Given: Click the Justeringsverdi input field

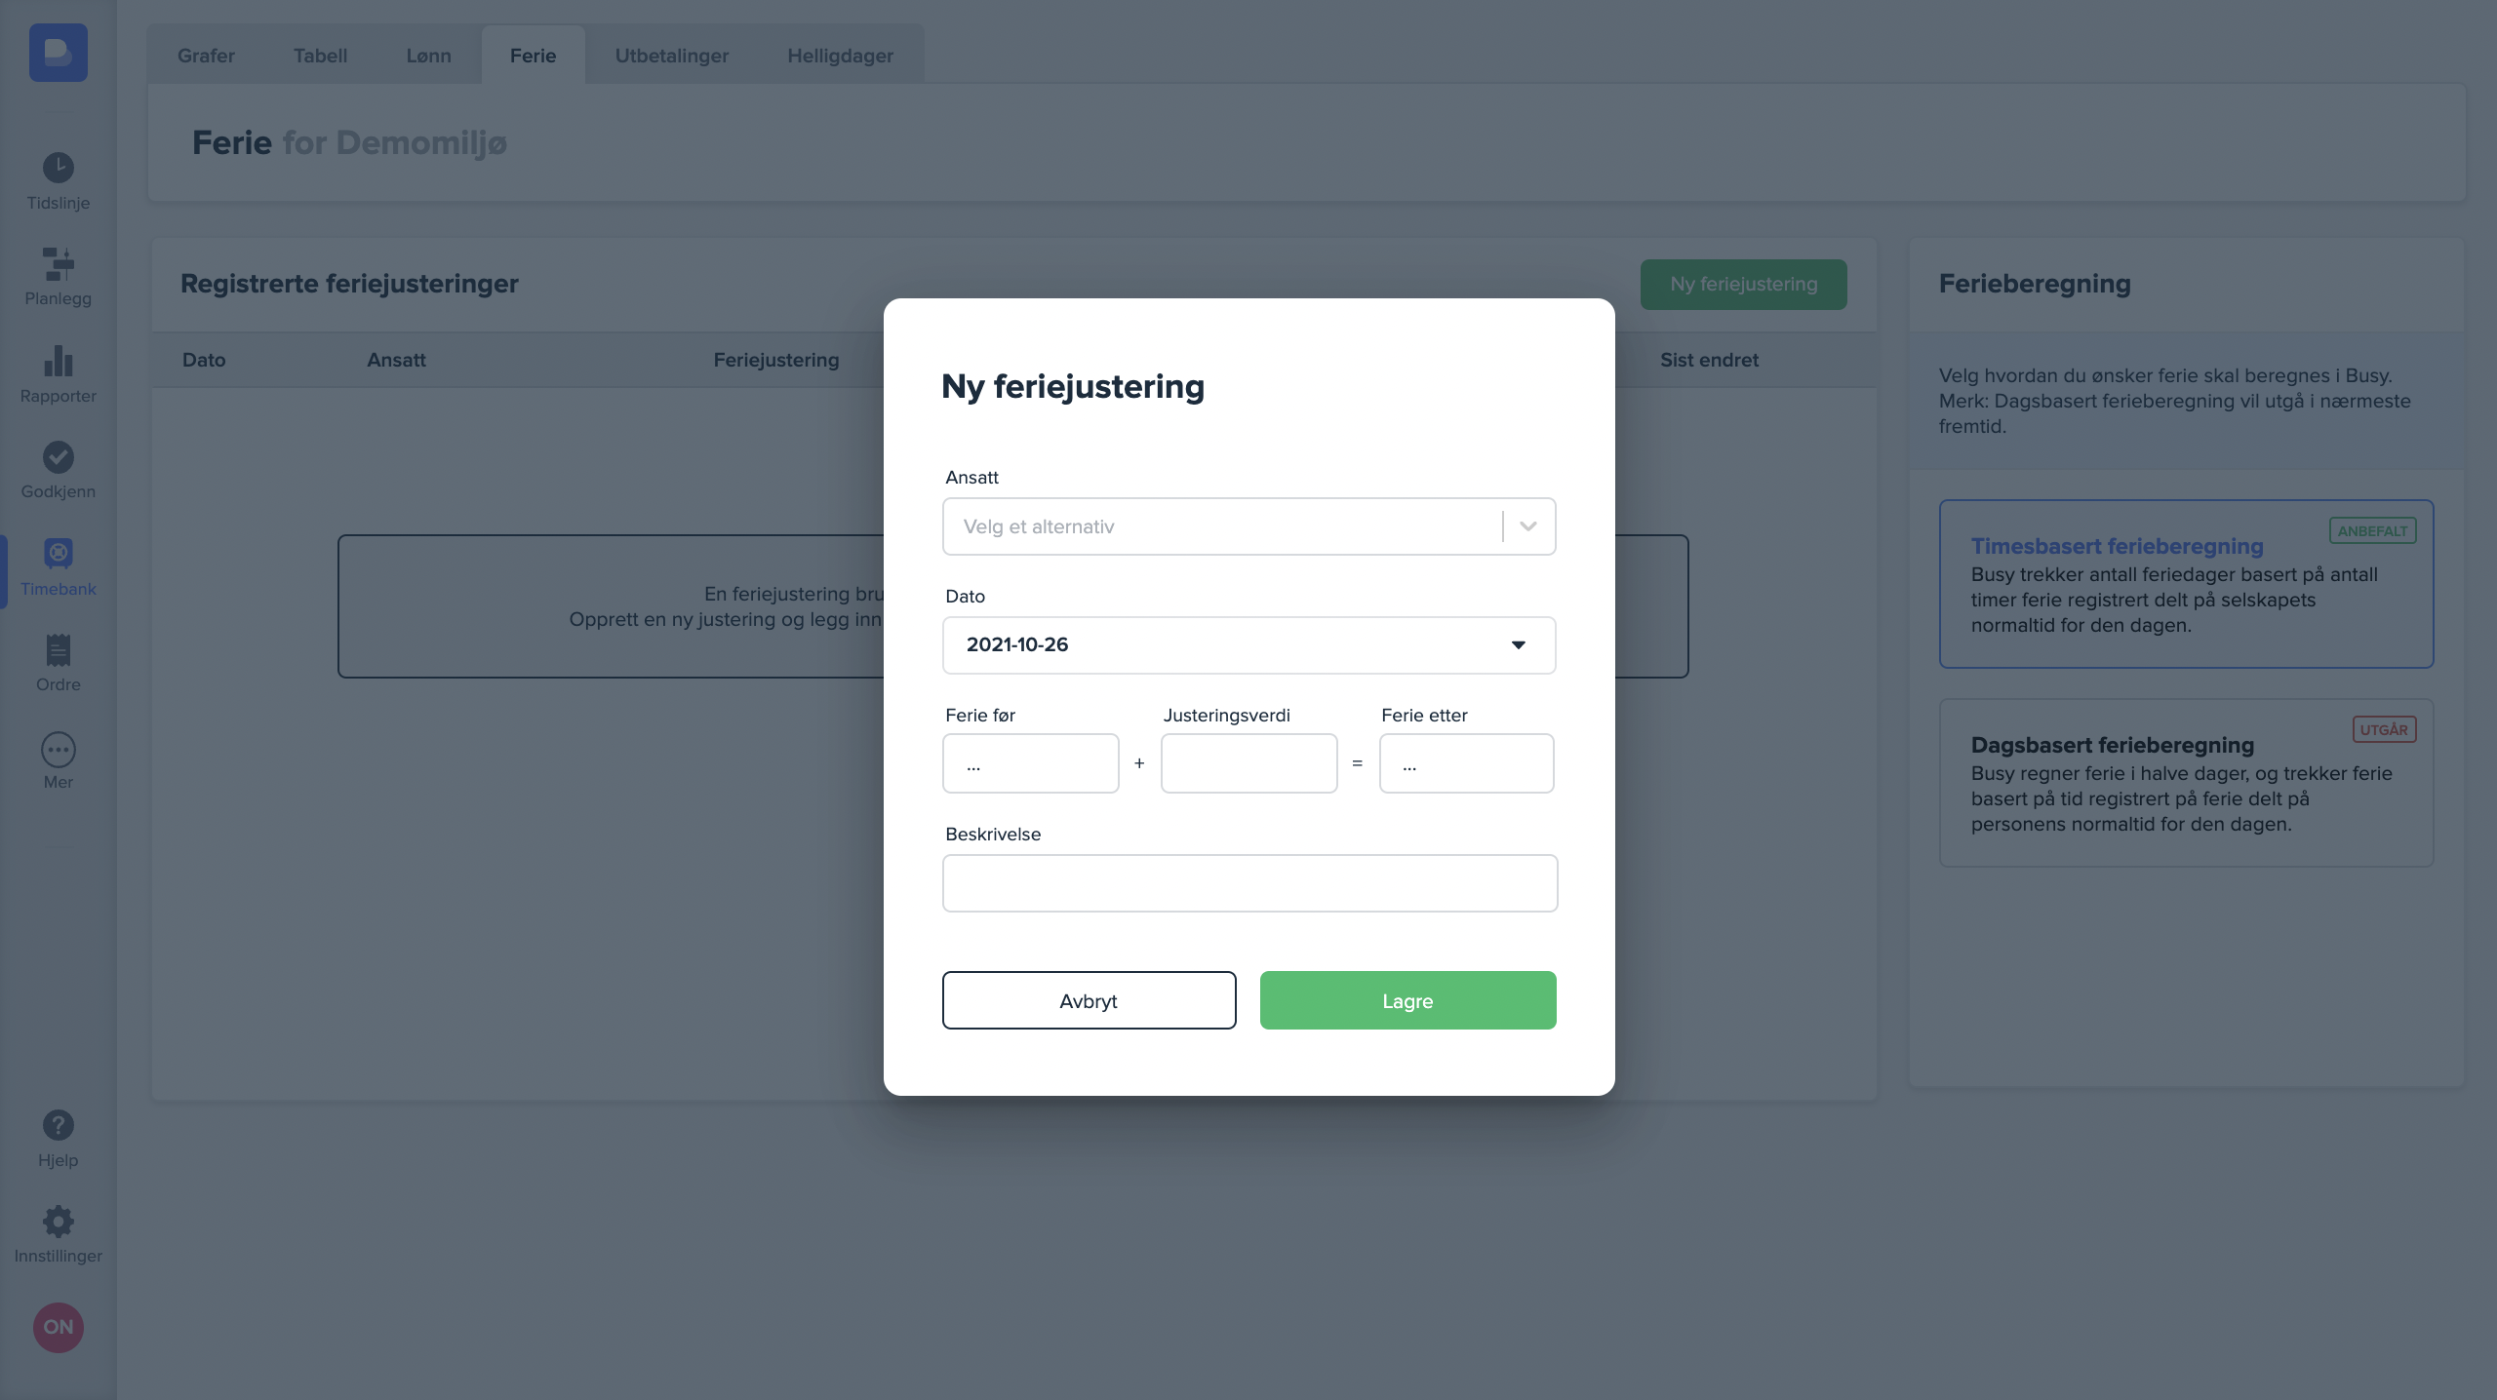Looking at the screenshot, I should tap(1248, 763).
